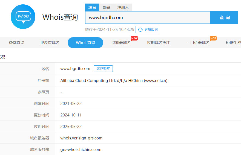Click the 查询 search button

224,17
